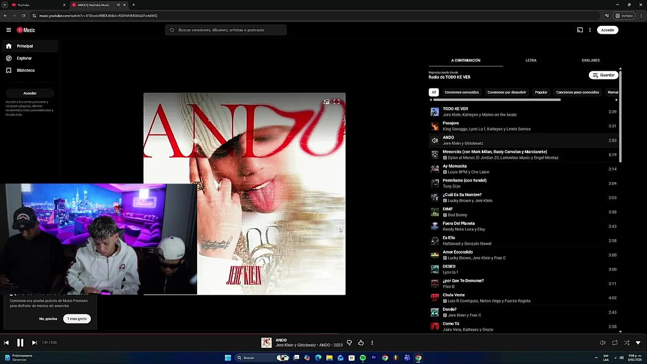Select the All filter chip
This screenshot has height=364, width=647.
coord(434,93)
